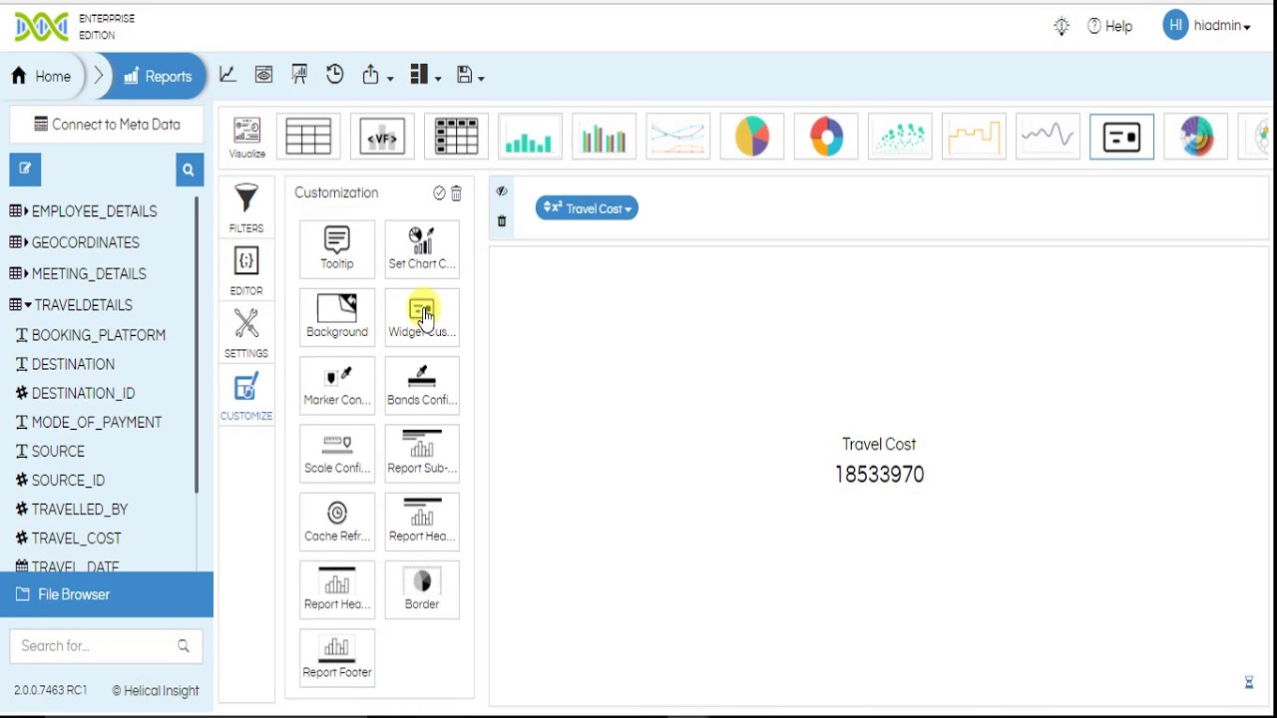Click the blue metadata search button
The width and height of the screenshot is (1277, 718).
coord(188,170)
